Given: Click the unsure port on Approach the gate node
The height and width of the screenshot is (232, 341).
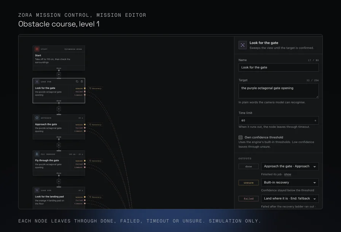Looking at the screenshot, I should coord(85,125).
